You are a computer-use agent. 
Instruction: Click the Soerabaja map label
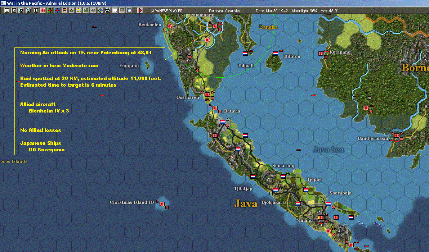(340, 193)
